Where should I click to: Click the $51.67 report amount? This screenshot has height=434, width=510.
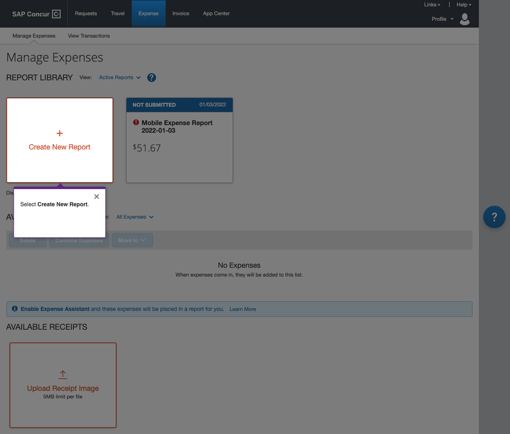(147, 148)
